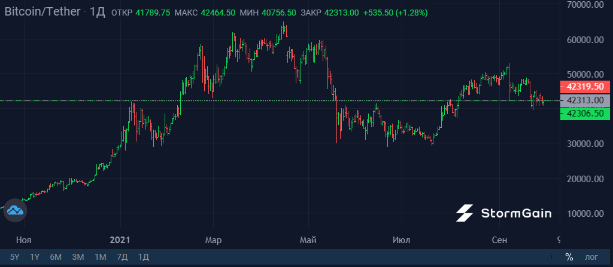The height and width of the screenshot is (267, 613).
Task: Click the 2021 date axis label
Action: (x=120, y=240)
